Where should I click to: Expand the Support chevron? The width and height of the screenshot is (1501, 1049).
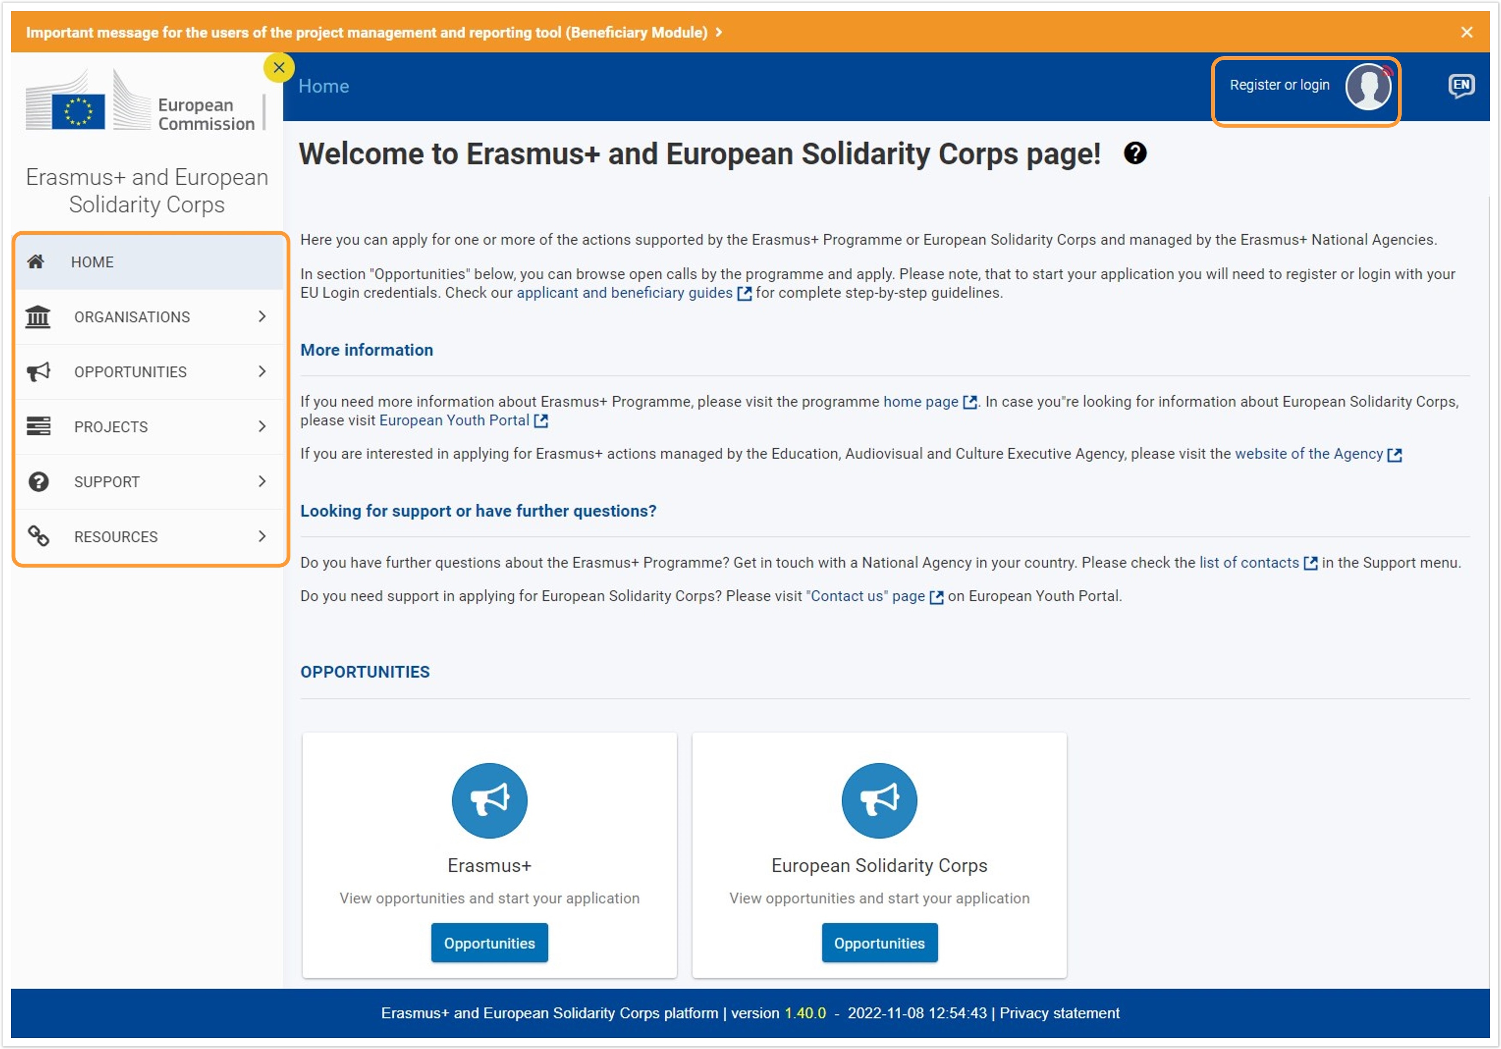[x=262, y=482]
